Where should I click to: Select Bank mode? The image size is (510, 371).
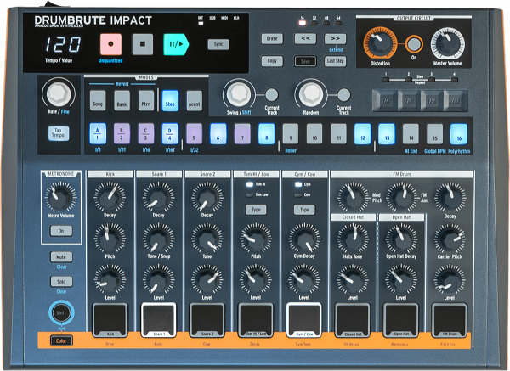tap(122, 101)
